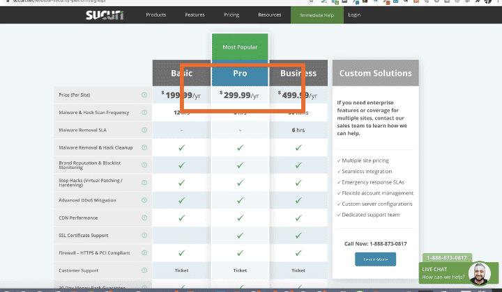Image resolution: width=502 pixels, height=292 pixels.
Task: Click Emergency response SLAs item
Action: tap(373, 182)
